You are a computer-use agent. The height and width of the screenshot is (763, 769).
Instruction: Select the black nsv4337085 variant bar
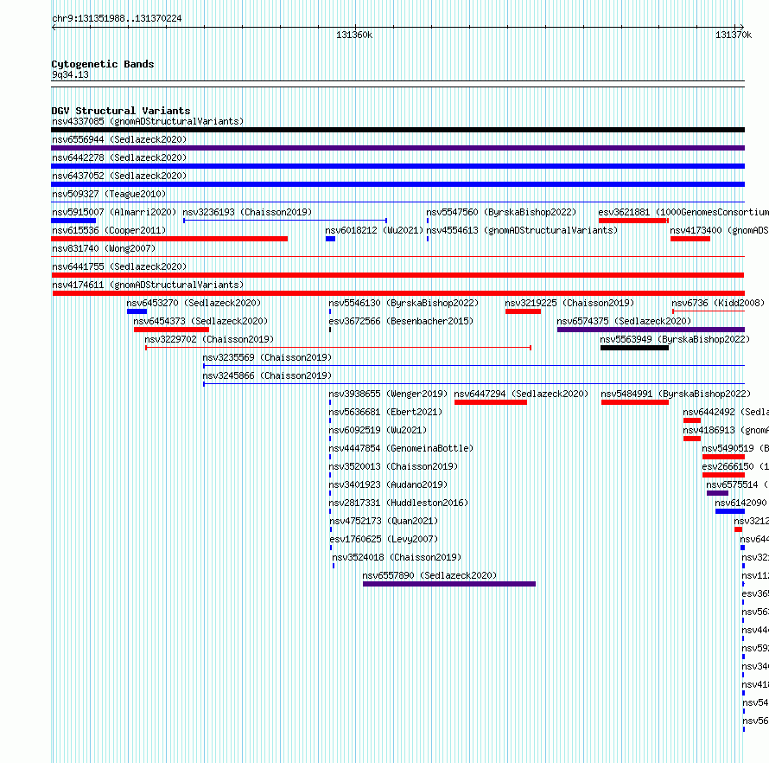coord(397,130)
